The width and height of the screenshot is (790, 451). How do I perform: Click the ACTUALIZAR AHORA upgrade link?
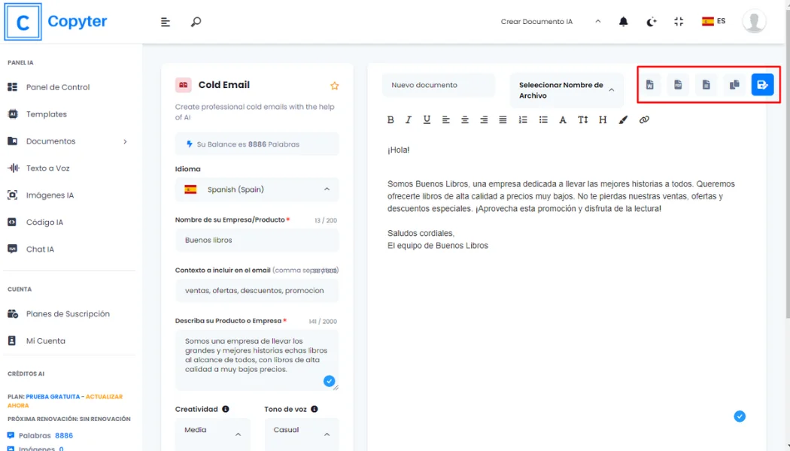click(103, 396)
